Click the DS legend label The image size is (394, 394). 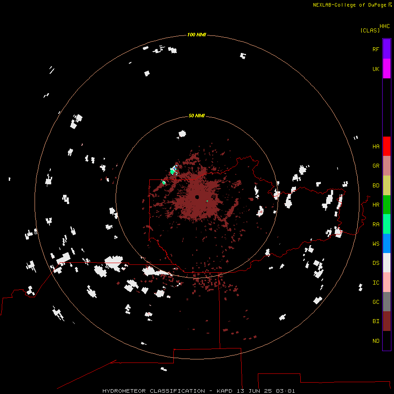(376, 263)
